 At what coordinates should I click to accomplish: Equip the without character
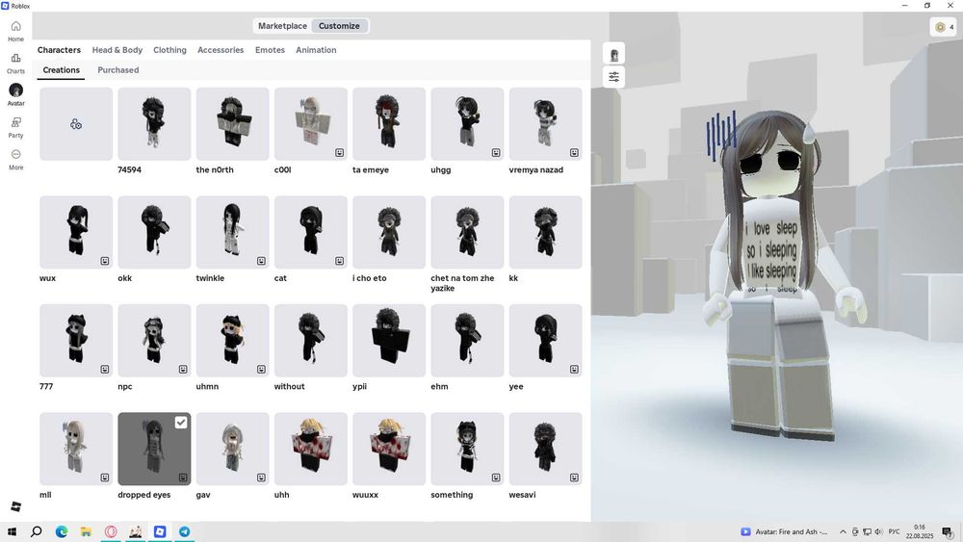tap(311, 341)
